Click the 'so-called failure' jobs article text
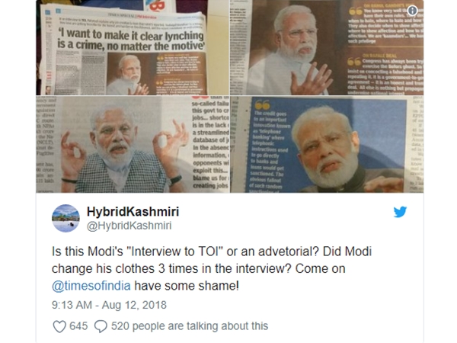The image size is (457, 343). tap(210, 144)
